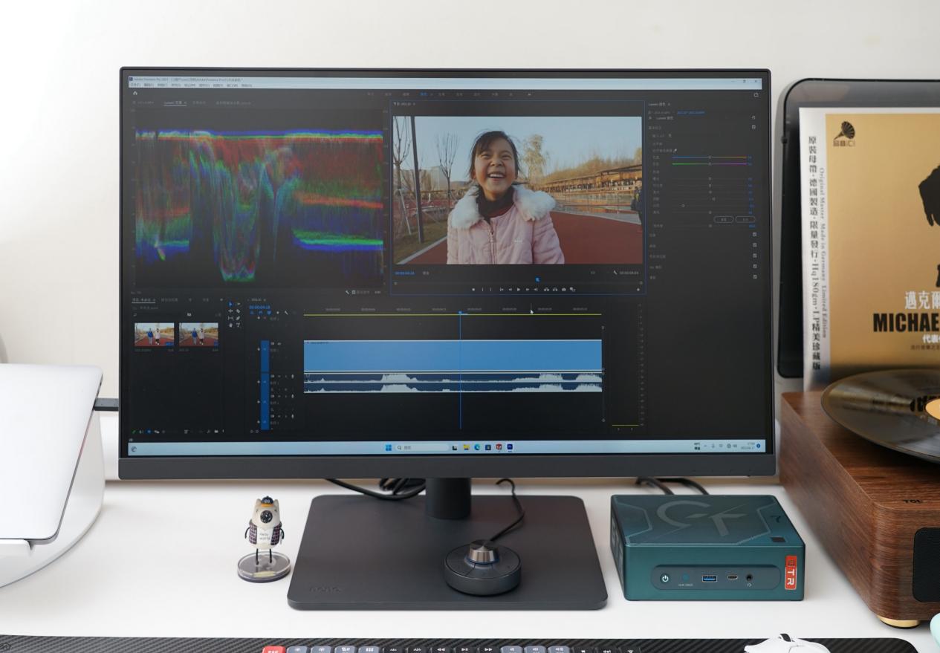Create a new bin in Project panel

tap(216, 432)
